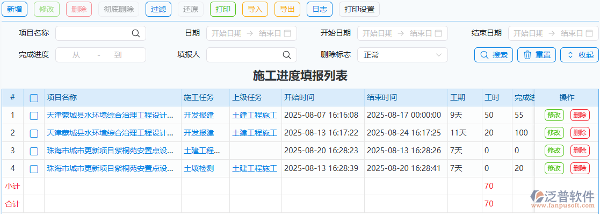Click 修改 button in row 3
This screenshot has width=600, height=214.
click(x=554, y=151)
